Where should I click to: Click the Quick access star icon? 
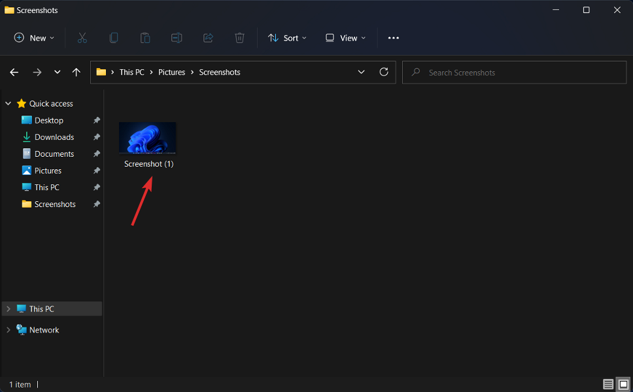coord(22,104)
